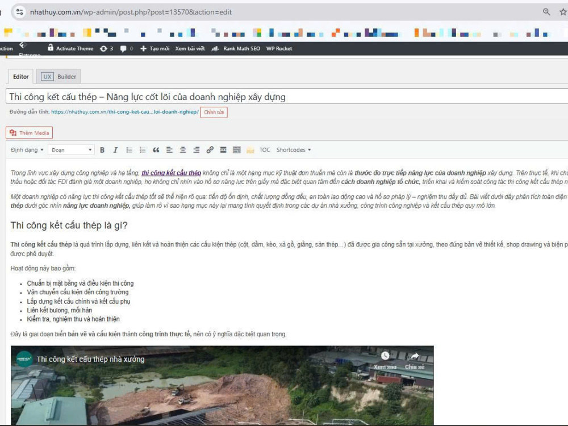Image resolution: width=568 pixels, height=426 pixels.
Task: Apply blockquote formatting
Action: pyautogui.click(x=156, y=150)
